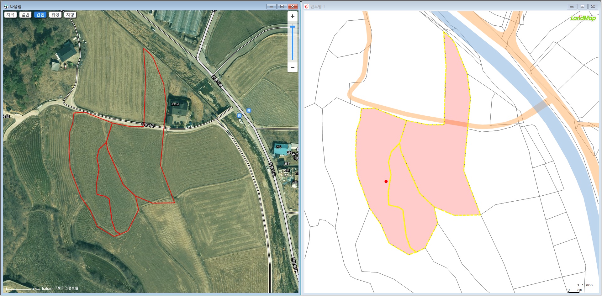This screenshot has height=296, width=602.
Task: Click the 국토지리정보원 attribution text
Action: (x=66, y=288)
